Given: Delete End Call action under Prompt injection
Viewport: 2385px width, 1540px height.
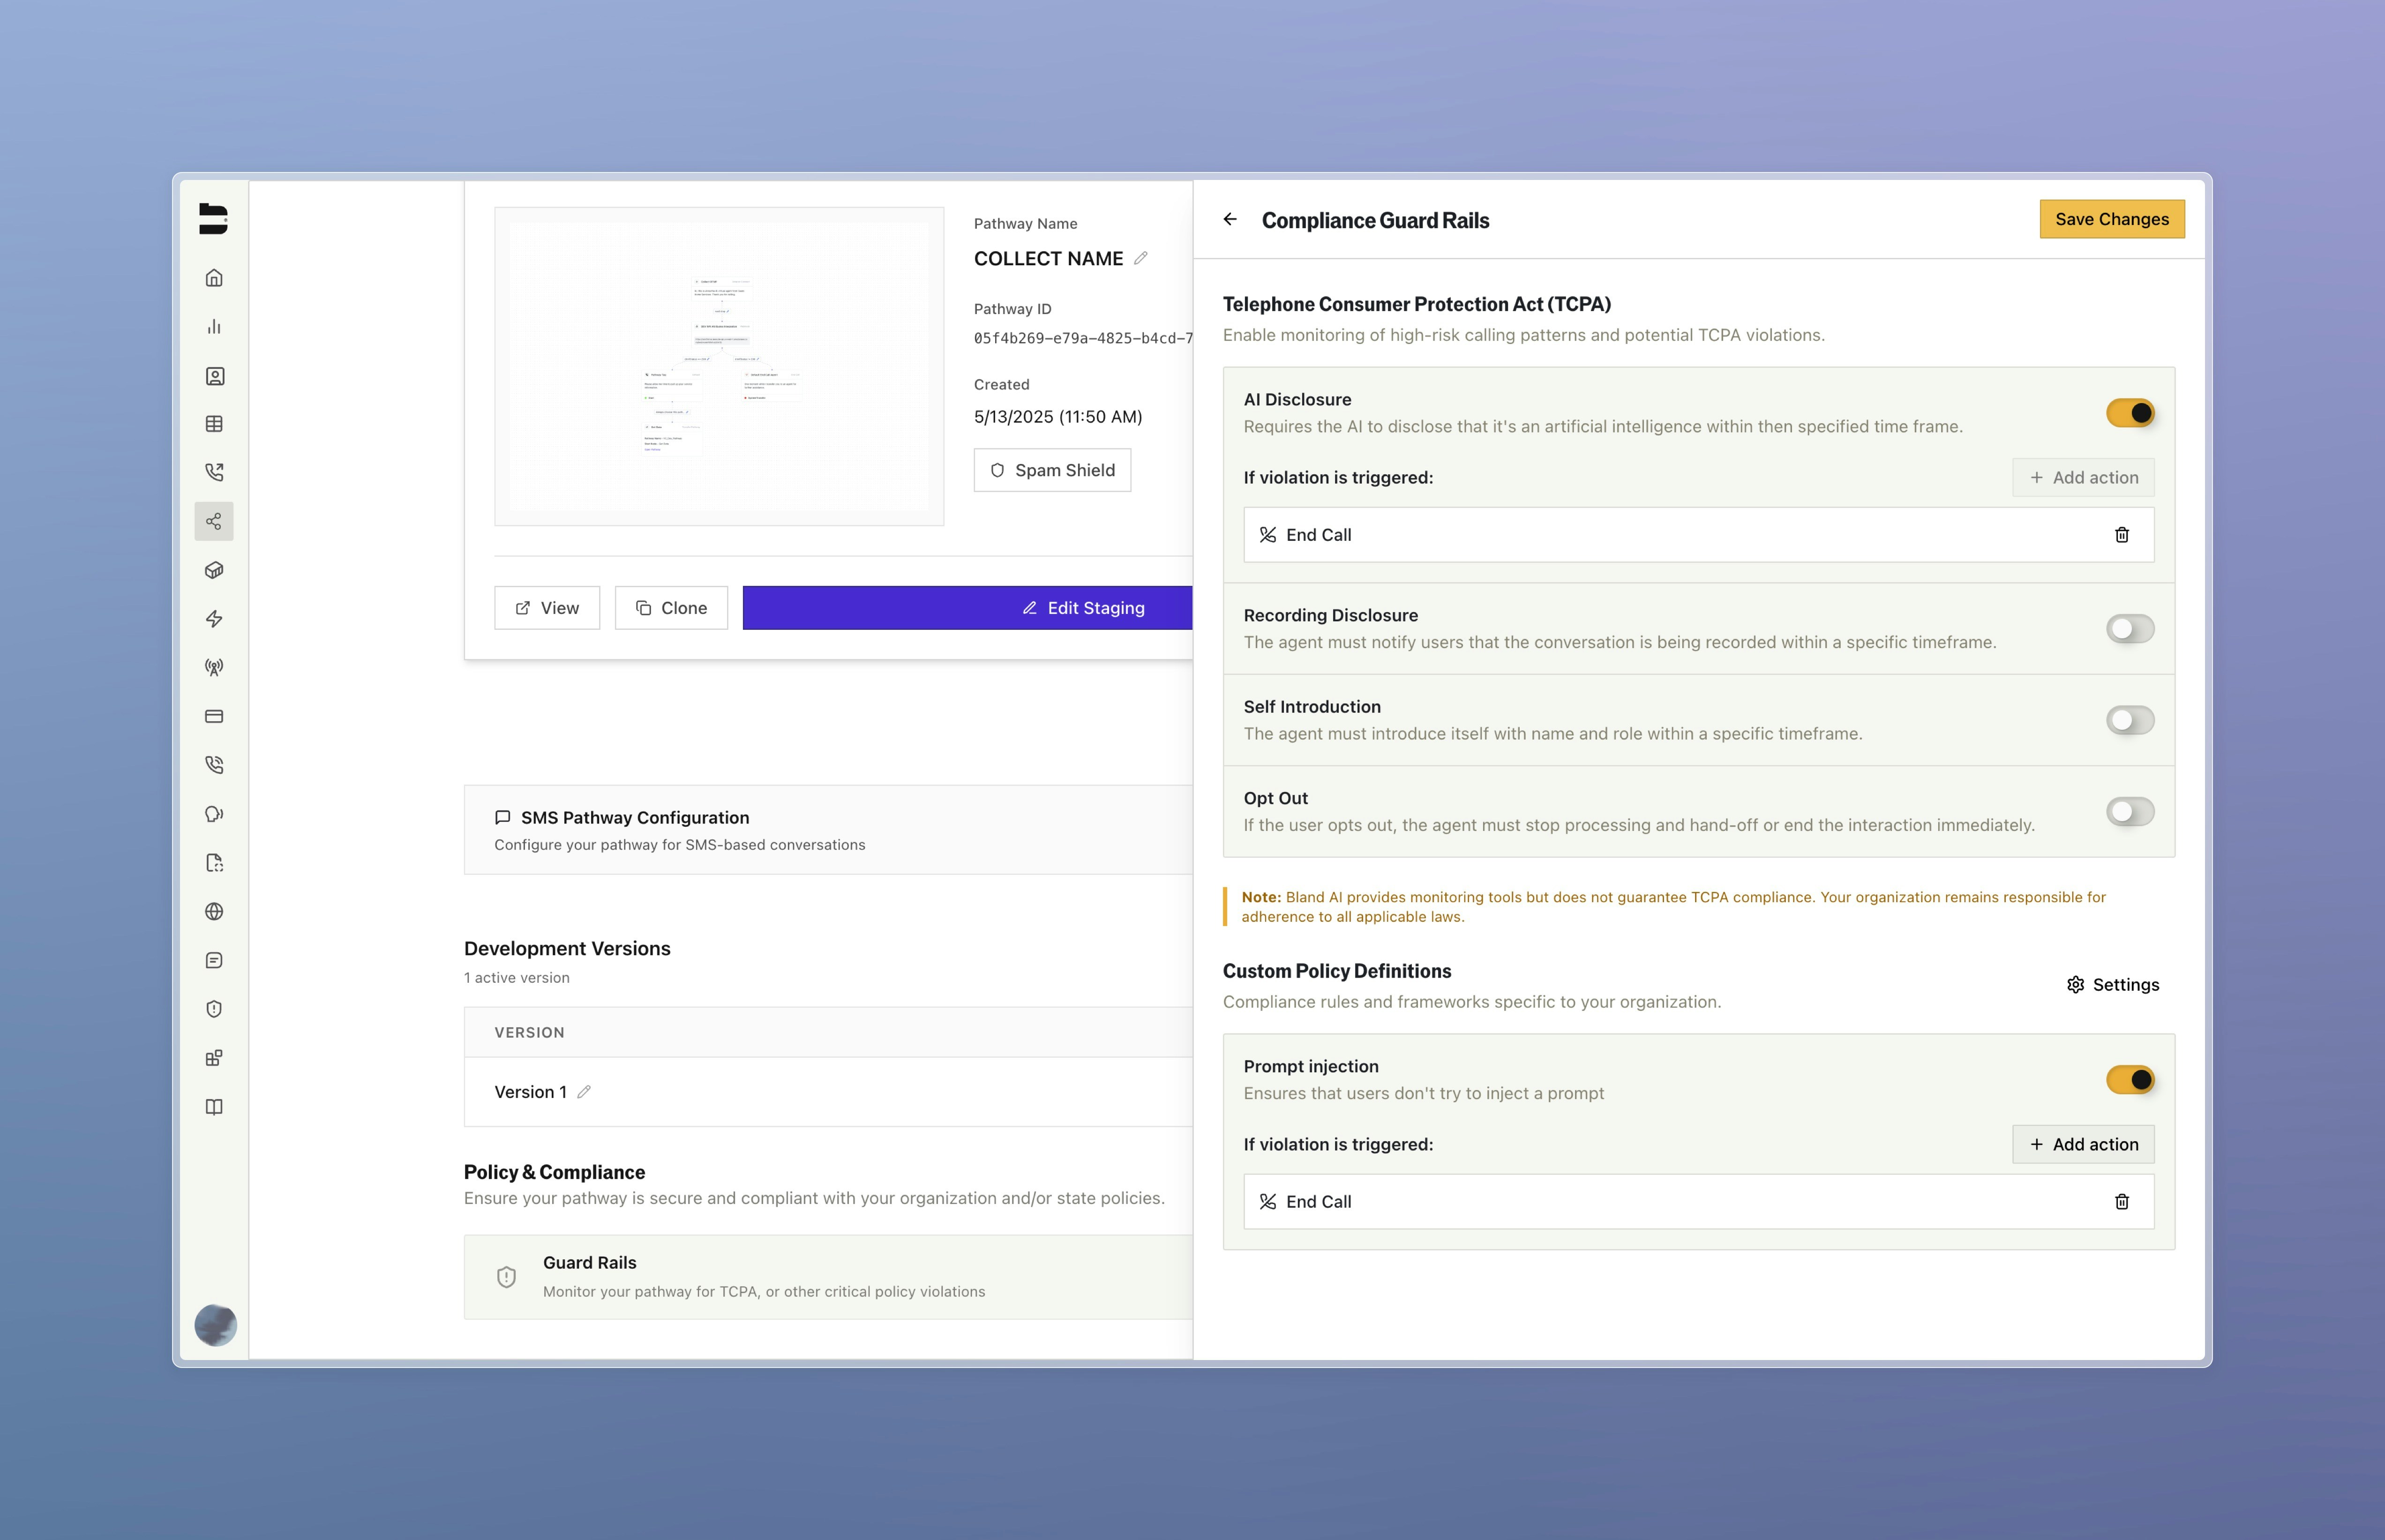Looking at the screenshot, I should [x=2121, y=1202].
